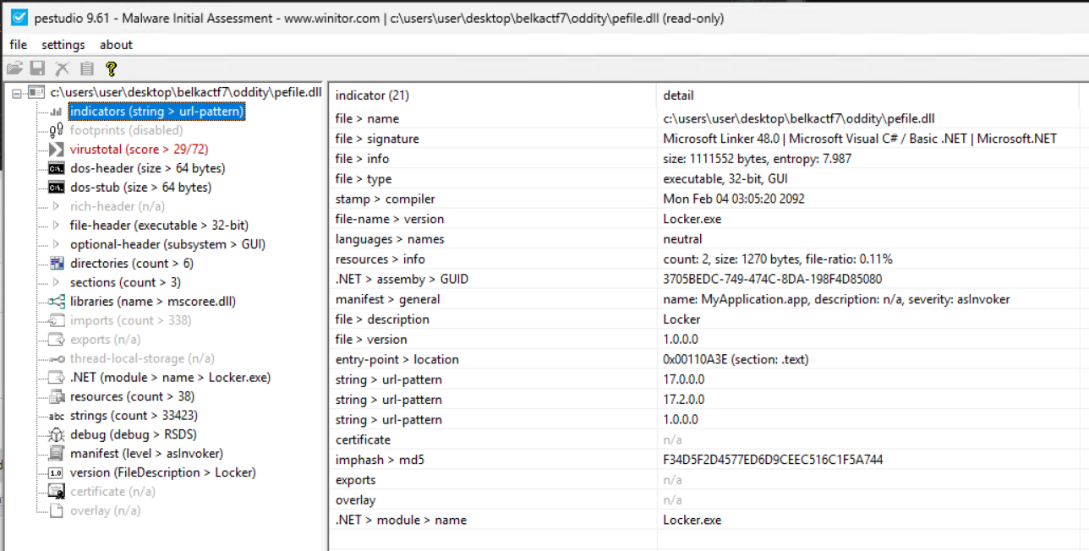
Task: Click the blank page icon beside overlay
Action: click(x=56, y=510)
